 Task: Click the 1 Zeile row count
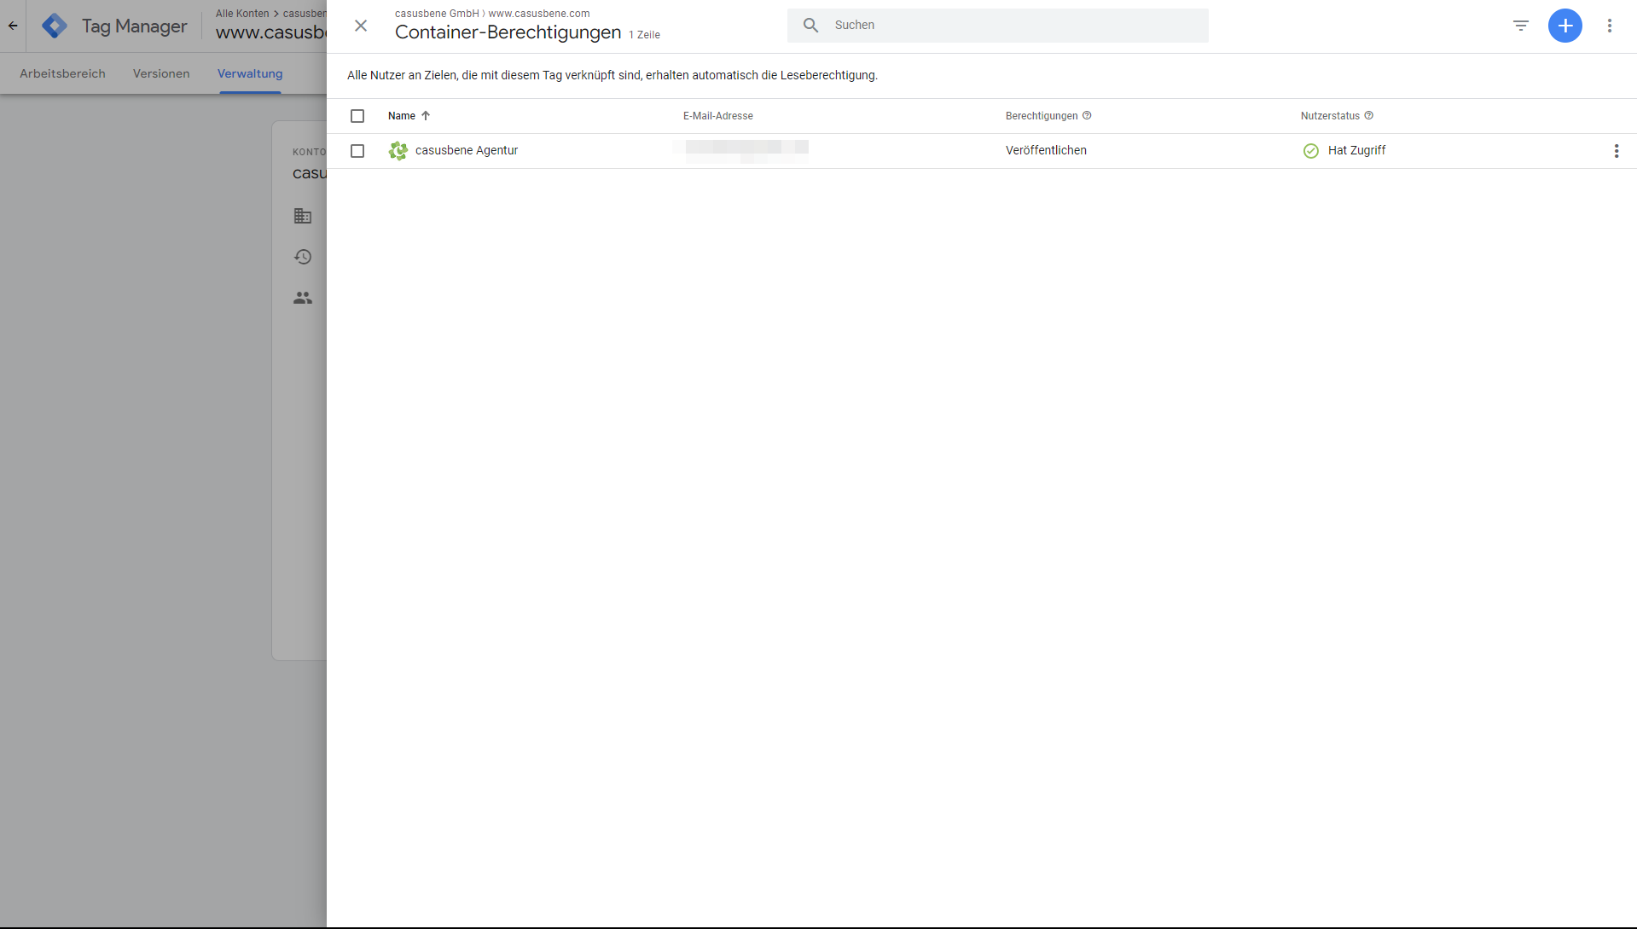click(644, 35)
